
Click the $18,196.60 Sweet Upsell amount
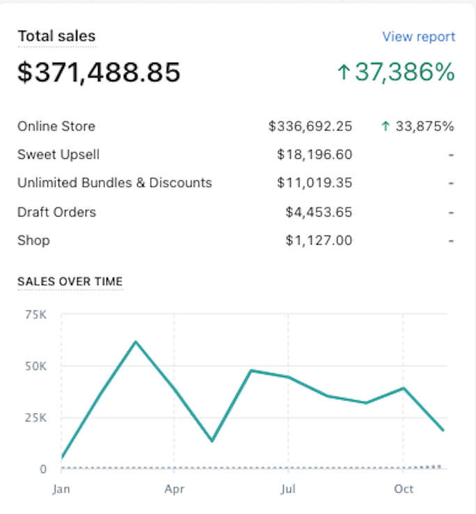[x=314, y=155]
